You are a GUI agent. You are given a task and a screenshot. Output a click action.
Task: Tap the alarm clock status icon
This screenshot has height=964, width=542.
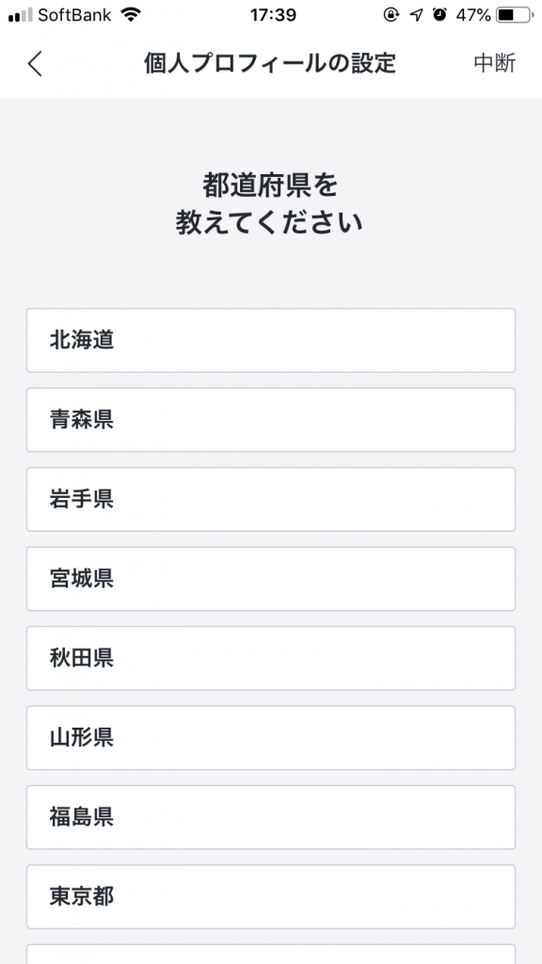pos(440,15)
